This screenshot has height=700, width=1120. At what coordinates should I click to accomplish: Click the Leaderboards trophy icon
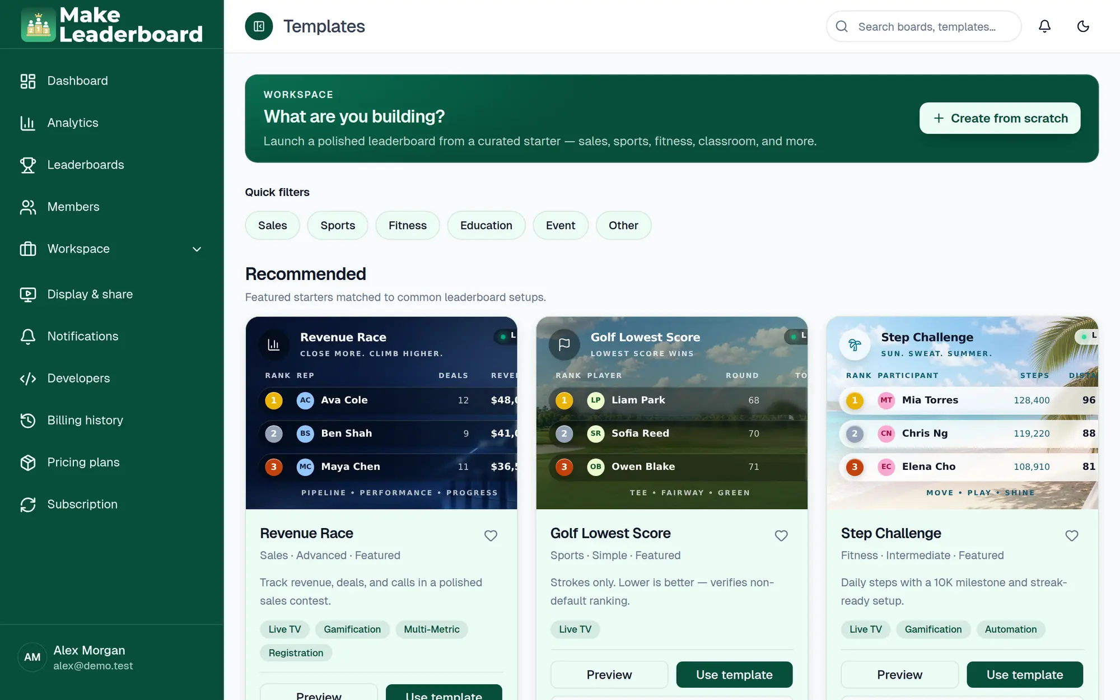click(x=28, y=165)
